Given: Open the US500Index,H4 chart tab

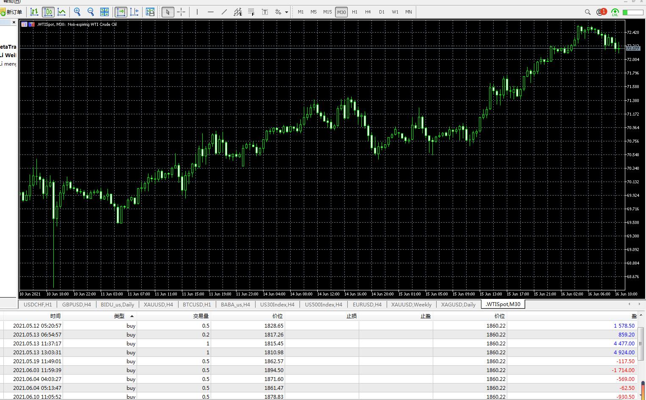Looking at the screenshot, I should coord(324,304).
